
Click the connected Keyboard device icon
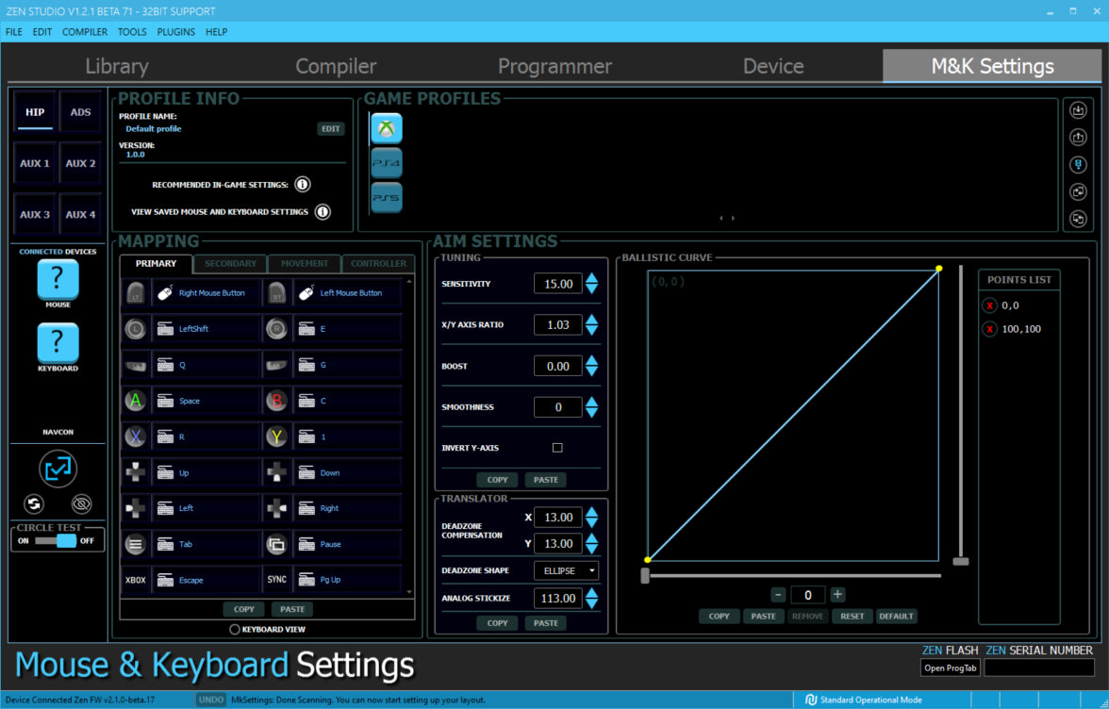(x=58, y=342)
